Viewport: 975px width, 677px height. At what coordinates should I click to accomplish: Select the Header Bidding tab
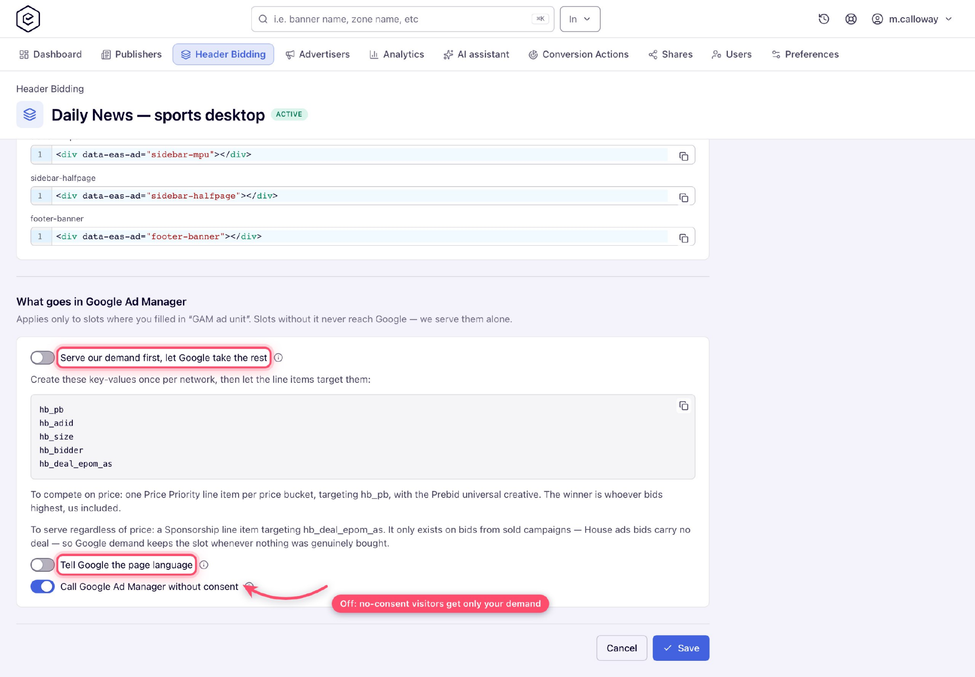pos(223,54)
